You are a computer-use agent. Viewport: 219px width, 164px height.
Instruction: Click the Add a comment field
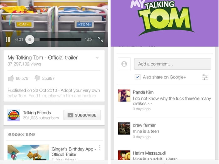172,64
